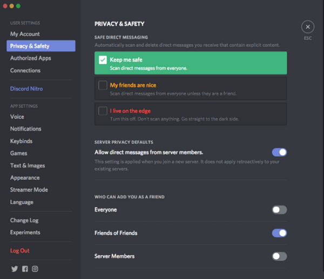Uncheck the Keep me safe checkbox
324x279 pixels.
[x=103, y=60]
